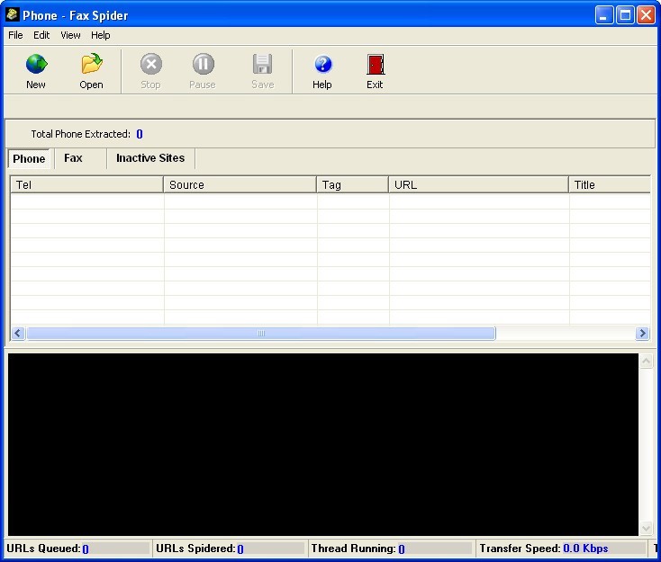Screen dimensions: 661x562
Task: Click the Phone - Fax Spider title bar icon
Action: click(x=13, y=14)
